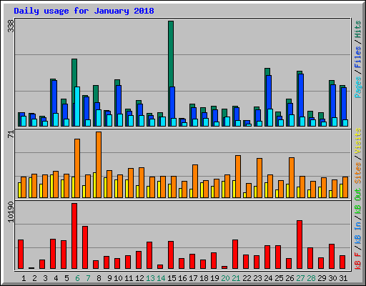
Task: Click the 'Daily usage for January 2018' title
Action: (x=84, y=11)
